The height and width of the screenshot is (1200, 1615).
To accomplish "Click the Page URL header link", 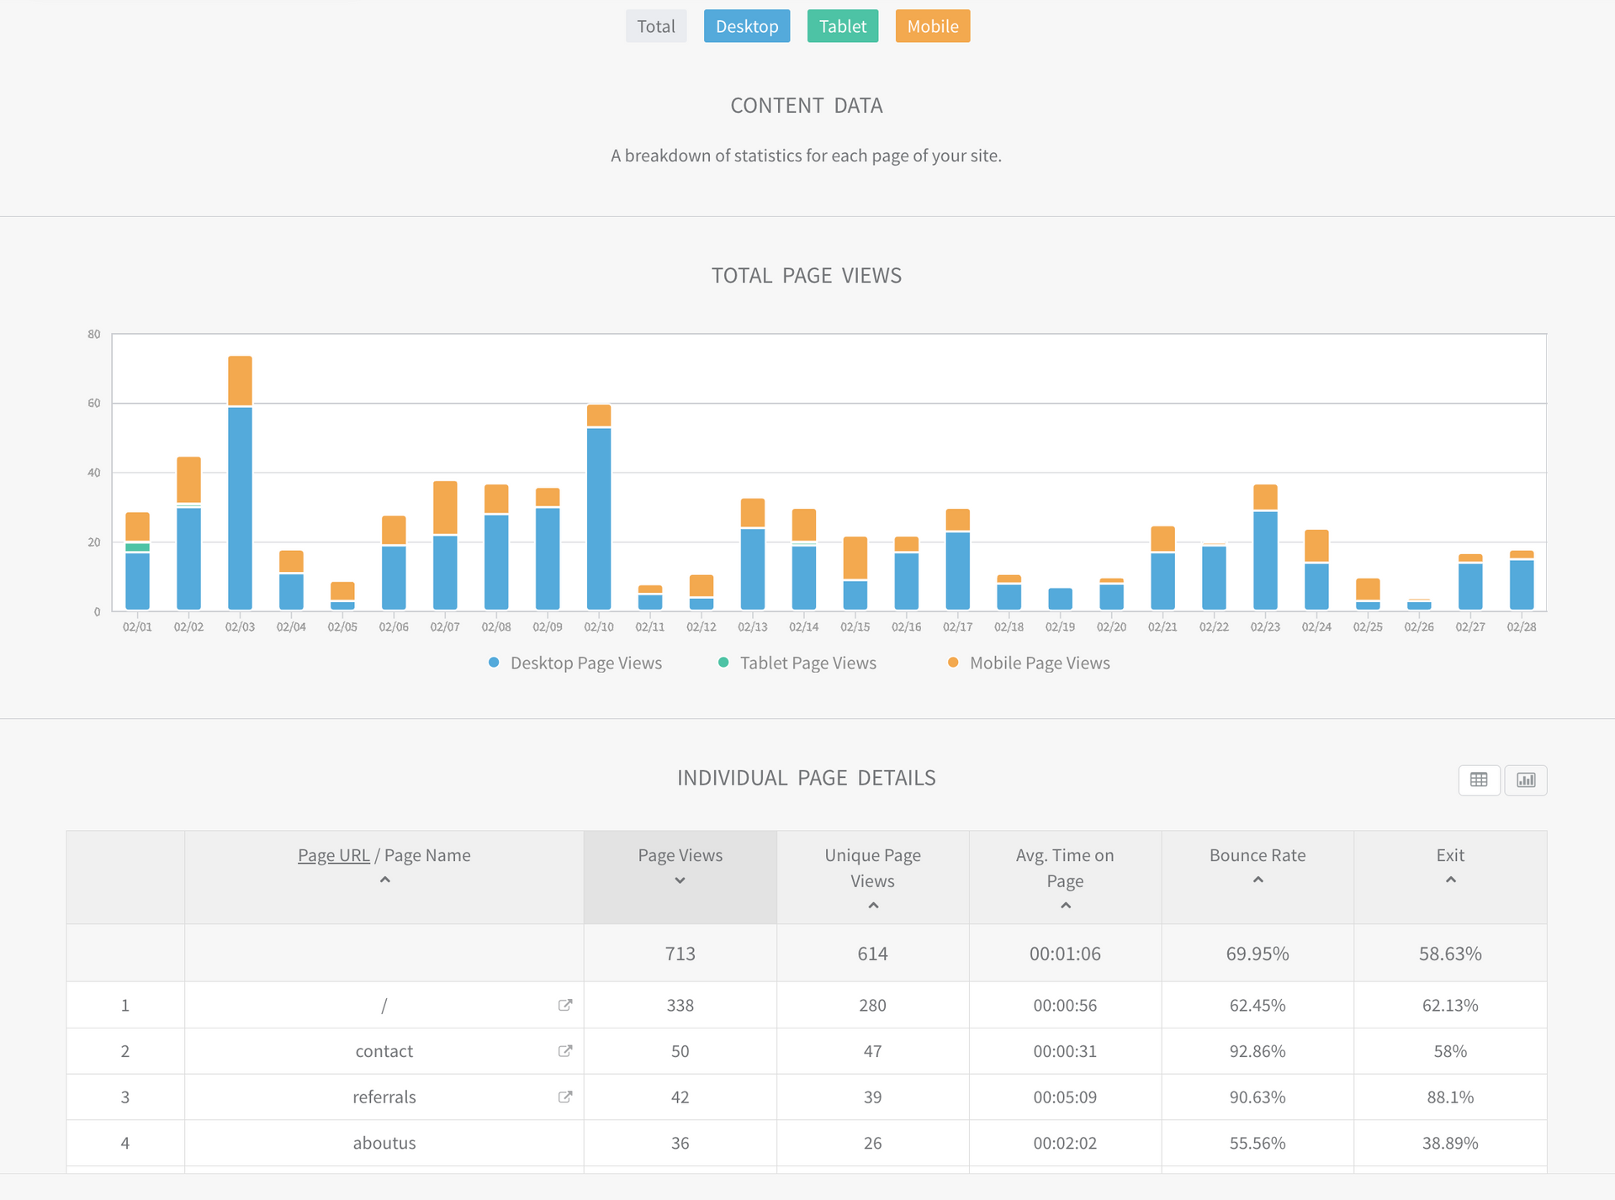I will tap(333, 855).
